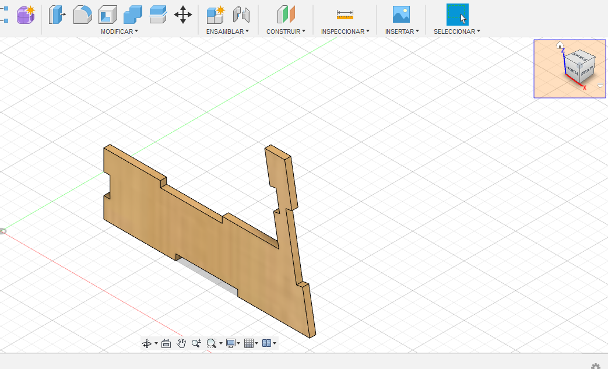Screen dimensions: 608x369
Task: Expand the Display Settings dropdown arrow
Action: (x=238, y=343)
